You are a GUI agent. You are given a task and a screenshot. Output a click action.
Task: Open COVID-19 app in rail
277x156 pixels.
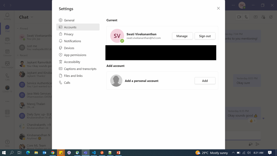click(7, 89)
